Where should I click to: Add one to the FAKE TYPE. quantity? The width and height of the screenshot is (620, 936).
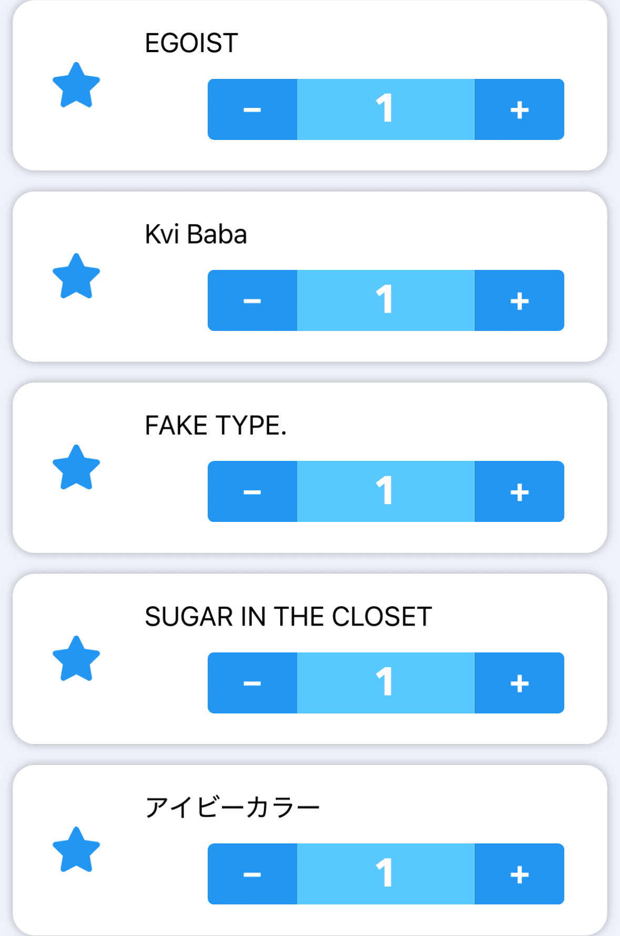coord(520,491)
